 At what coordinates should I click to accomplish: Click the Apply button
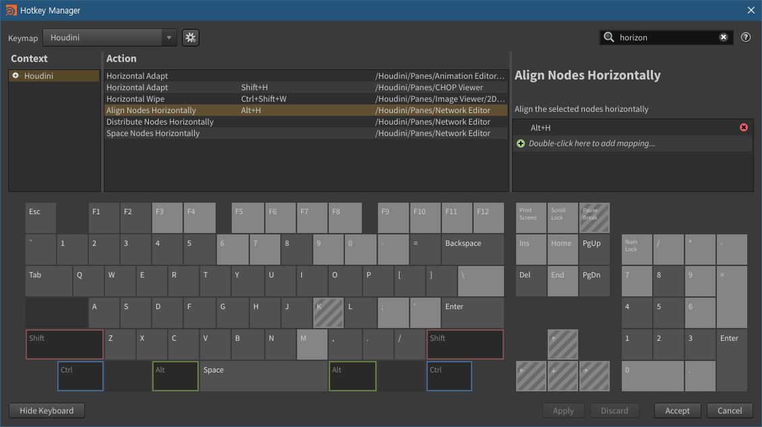[x=563, y=410]
